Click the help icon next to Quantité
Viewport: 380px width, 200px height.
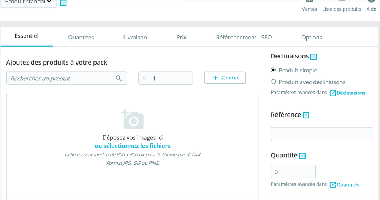pyautogui.click(x=302, y=156)
